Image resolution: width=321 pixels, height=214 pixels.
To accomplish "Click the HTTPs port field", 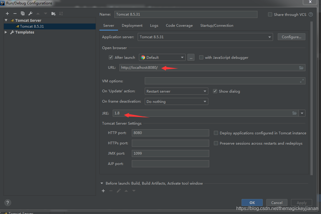I will point(170,143).
